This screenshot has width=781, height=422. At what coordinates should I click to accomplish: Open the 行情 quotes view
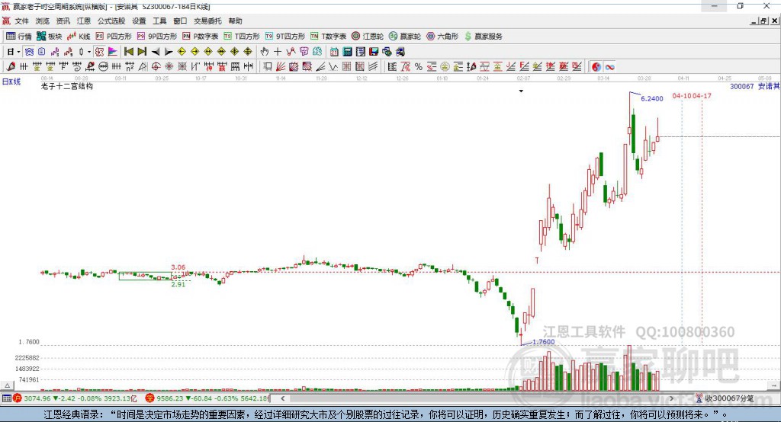(x=19, y=37)
